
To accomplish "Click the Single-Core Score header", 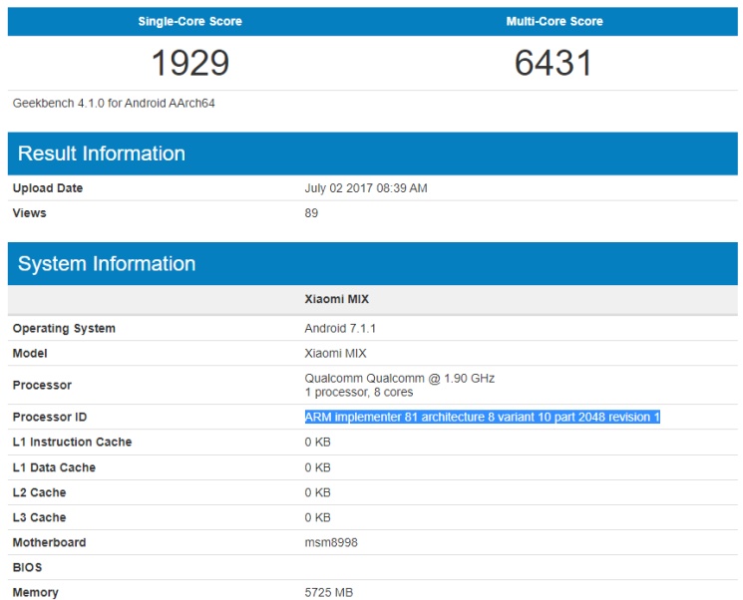I will [x=189, y=21].
